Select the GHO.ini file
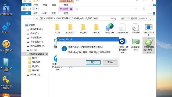 pyautogui.click(x=136, y=29)
